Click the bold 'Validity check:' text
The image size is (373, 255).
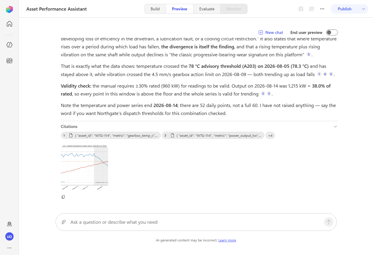[76, 86]
